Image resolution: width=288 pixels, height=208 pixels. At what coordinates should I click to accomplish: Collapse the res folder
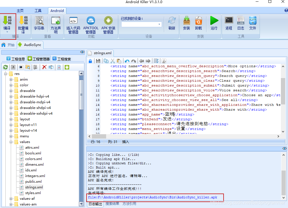coord(5,74)
